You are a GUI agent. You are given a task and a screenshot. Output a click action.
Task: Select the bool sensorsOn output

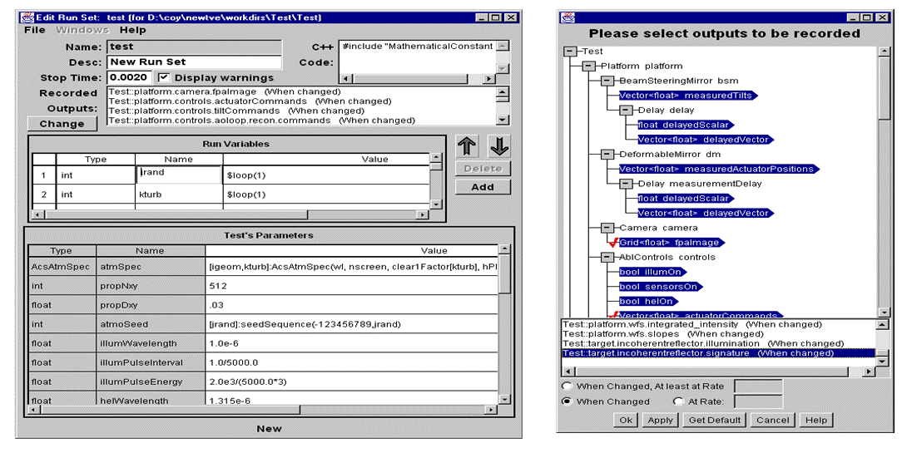pos(662,286)
